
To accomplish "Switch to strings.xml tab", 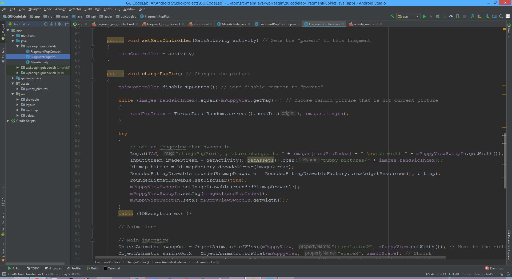I will tap(201, 24).
